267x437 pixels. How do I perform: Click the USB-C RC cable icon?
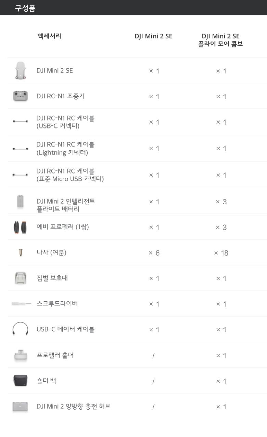[x=20, y=122]
